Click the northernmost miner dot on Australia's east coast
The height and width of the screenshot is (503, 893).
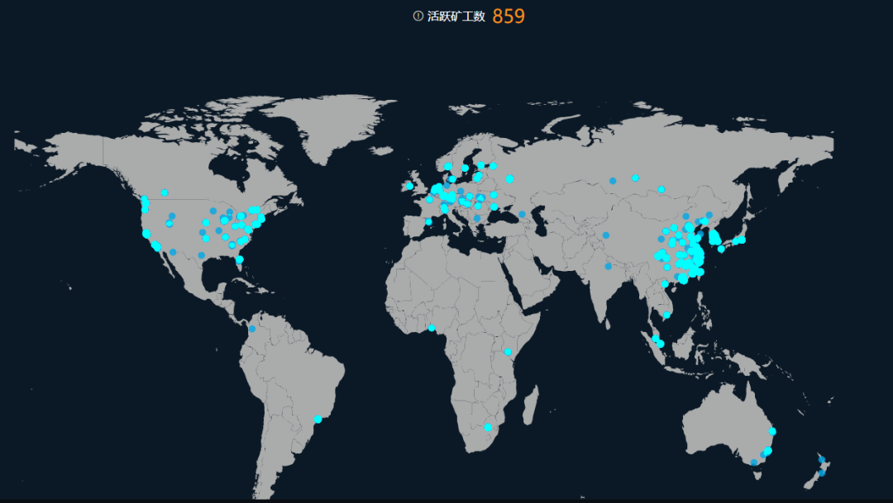(772, 431)
